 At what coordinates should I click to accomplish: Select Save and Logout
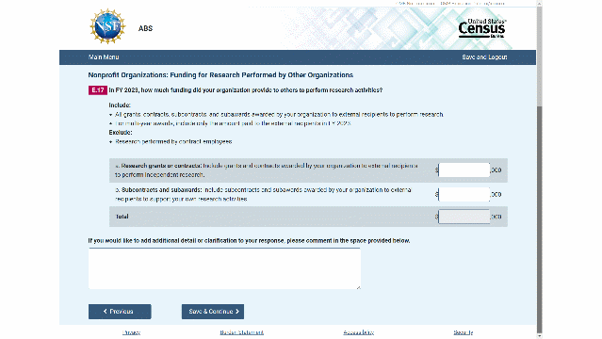484,56
